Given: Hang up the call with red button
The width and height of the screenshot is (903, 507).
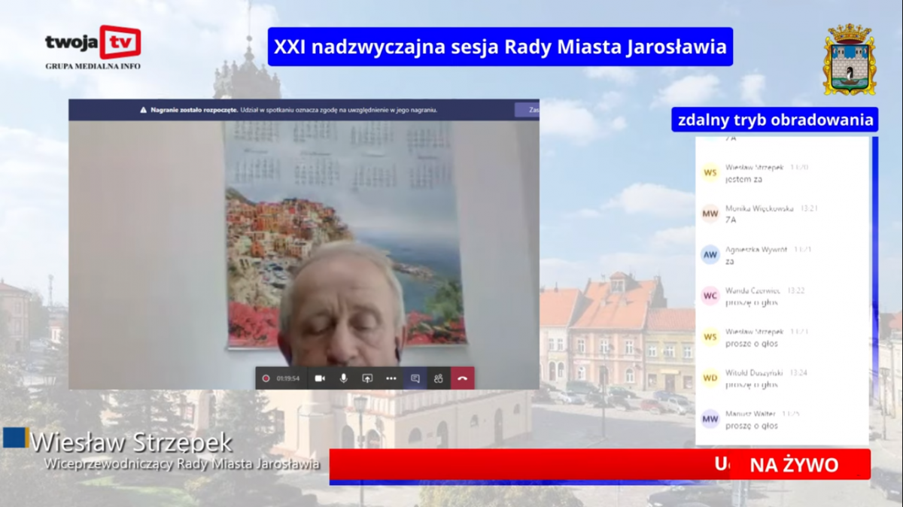Looking at the screenshot, I should pyautogui.click(x=462, y=378).
